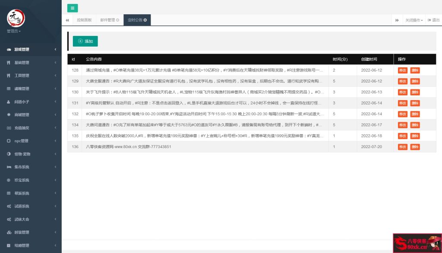Viewport: 442px width, 253px height.
Task: Click 修改 on row id 136
Action: pos(402,147)
